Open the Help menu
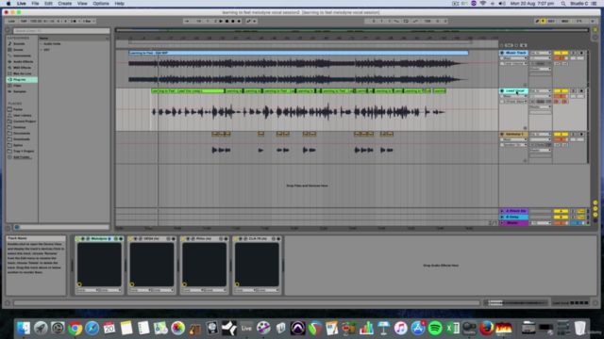Viewport: 604px width, 339px height. click(x=120, y=4)
